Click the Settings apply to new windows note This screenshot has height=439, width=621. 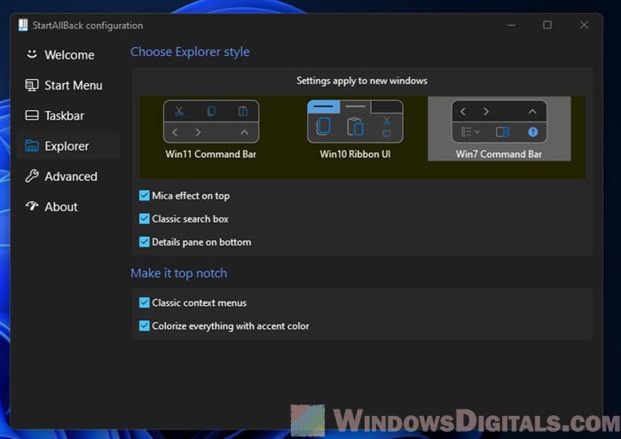362,81
